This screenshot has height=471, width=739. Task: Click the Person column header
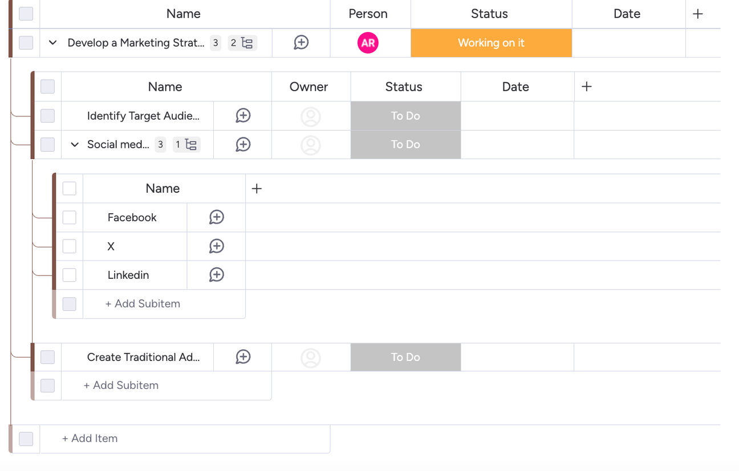[x=368, y=14]
